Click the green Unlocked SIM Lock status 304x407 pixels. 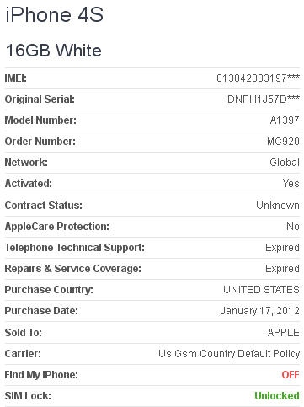[x=277, y=396]
